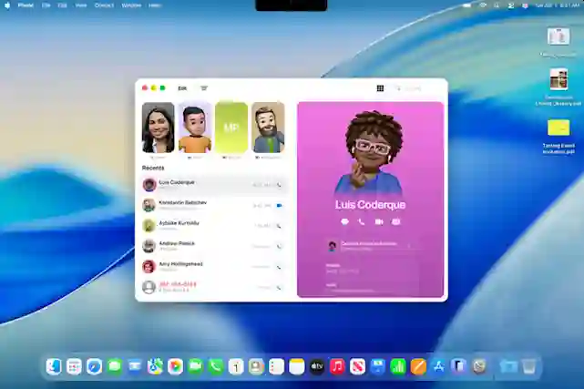This screenshot has height=389, width=584.
Task: Open Notes from the Dock
Action: click(296, 366)
